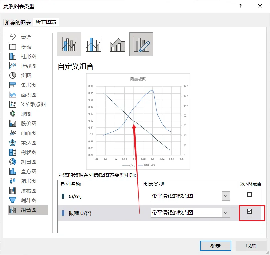Click the 次坐标轴 column header
270x255 pixels.
pyautogui.click(x=250, y=184)
